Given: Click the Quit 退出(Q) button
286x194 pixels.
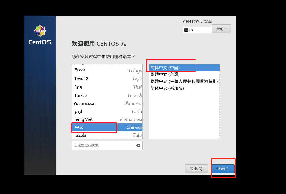Looking at the screenshot, I should pyautogui.click(x=196, y=169).
